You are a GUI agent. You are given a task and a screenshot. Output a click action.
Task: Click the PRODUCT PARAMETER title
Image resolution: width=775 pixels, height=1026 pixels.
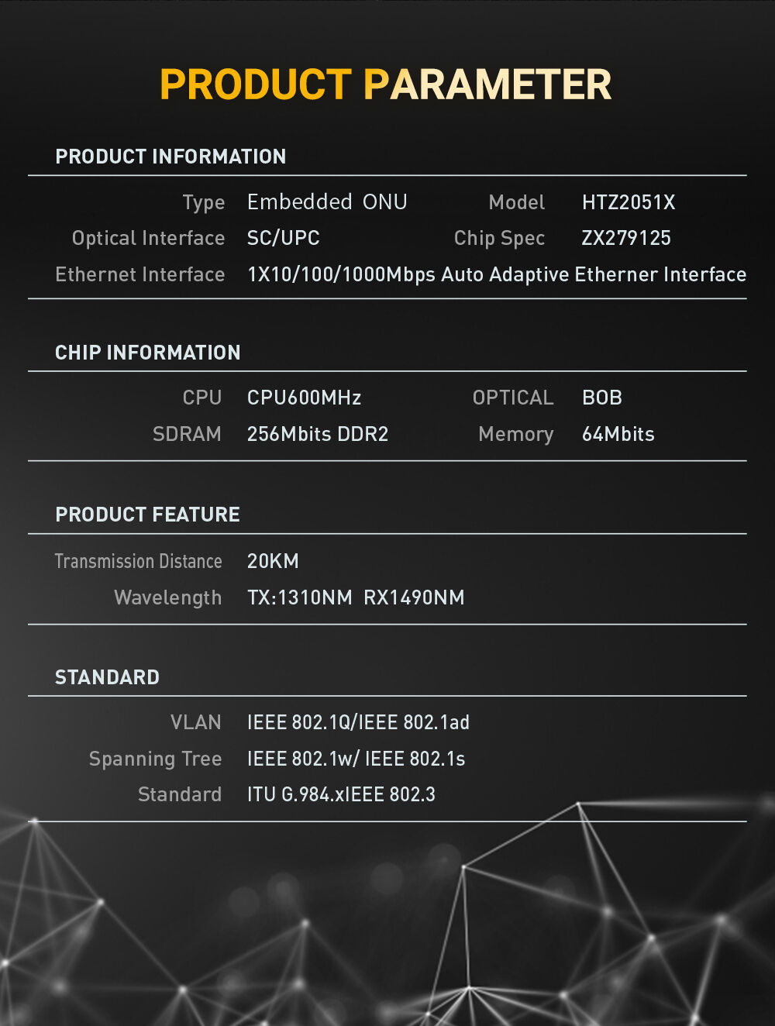point(385,84)
